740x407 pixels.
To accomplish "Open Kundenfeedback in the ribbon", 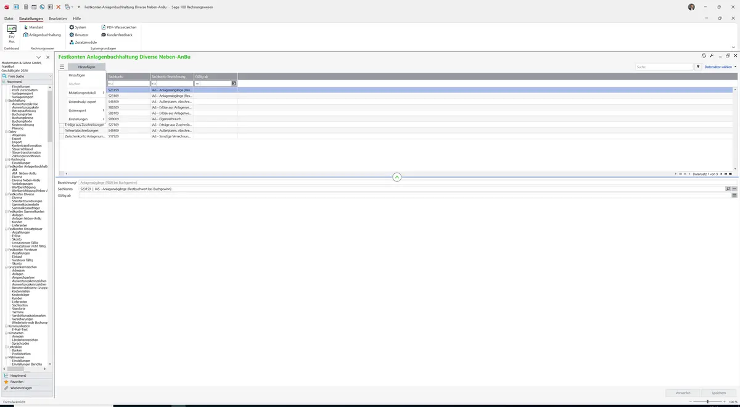I will [117, 35].
